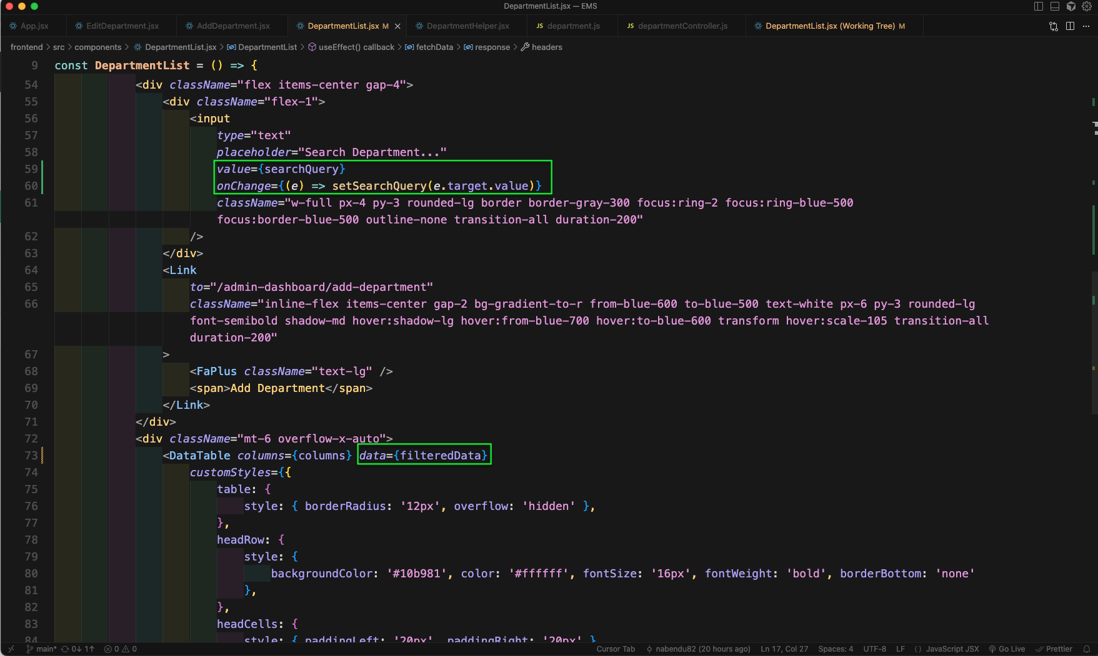Click the nabendu82 git blame status item

pyautogui.click(x=698, y=649)
